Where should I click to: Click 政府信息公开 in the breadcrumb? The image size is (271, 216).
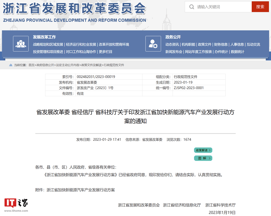pyautogui.click(x=45, y=65)
